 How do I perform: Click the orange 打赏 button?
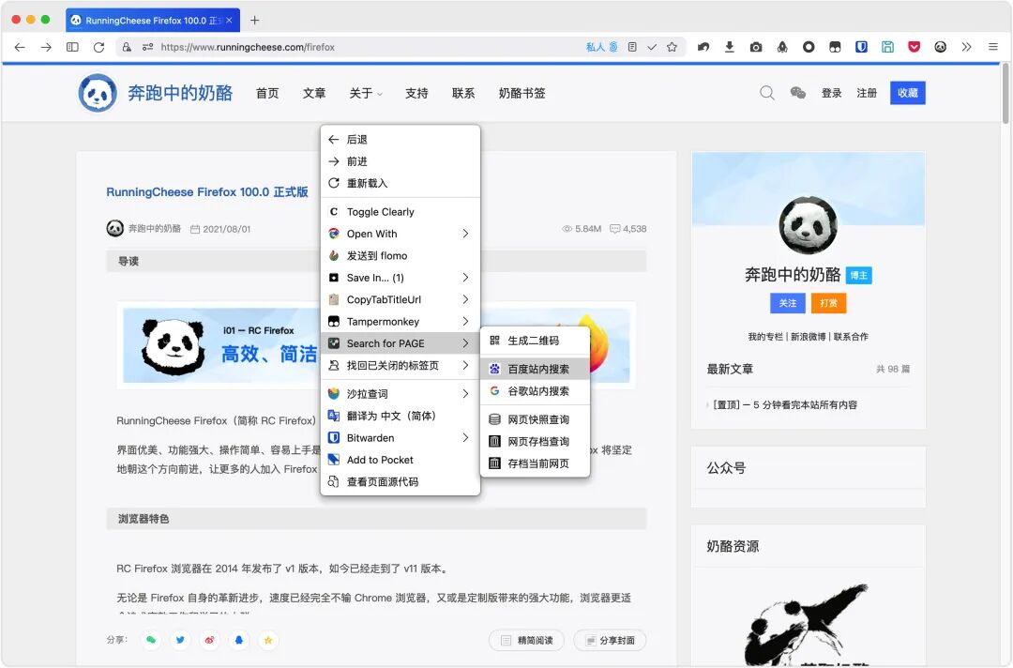829,303
